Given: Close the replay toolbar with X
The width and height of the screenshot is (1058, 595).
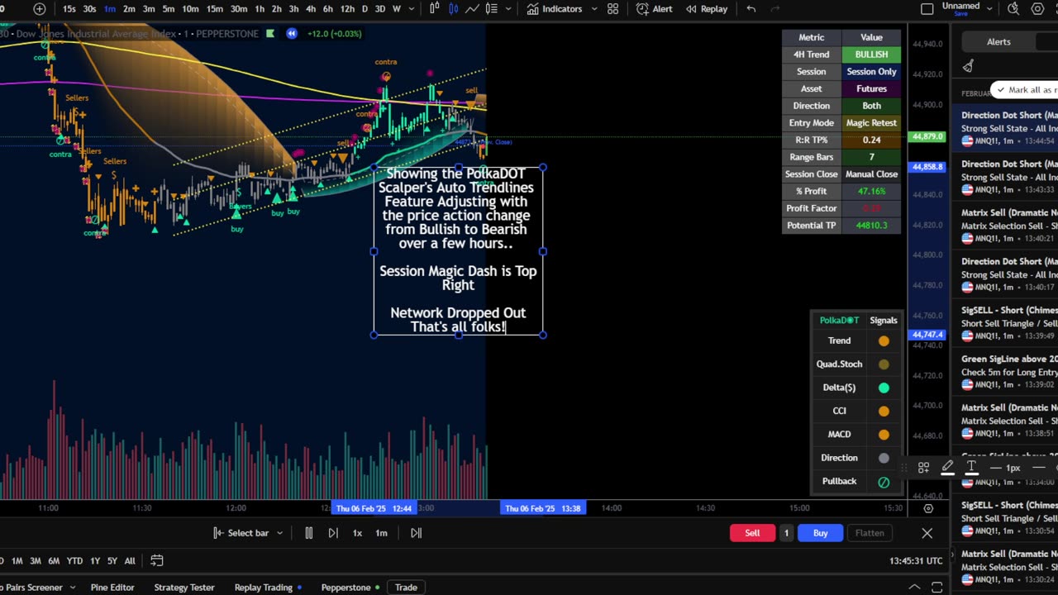Looking at the screenshot, I should pos(927,533).
